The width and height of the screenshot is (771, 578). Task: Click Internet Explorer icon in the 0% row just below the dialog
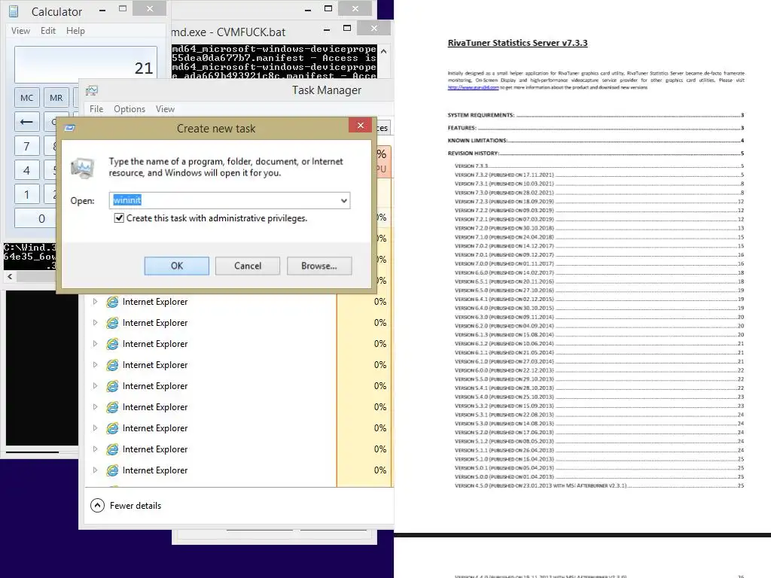pyautogui.click(x=113, y=302)
